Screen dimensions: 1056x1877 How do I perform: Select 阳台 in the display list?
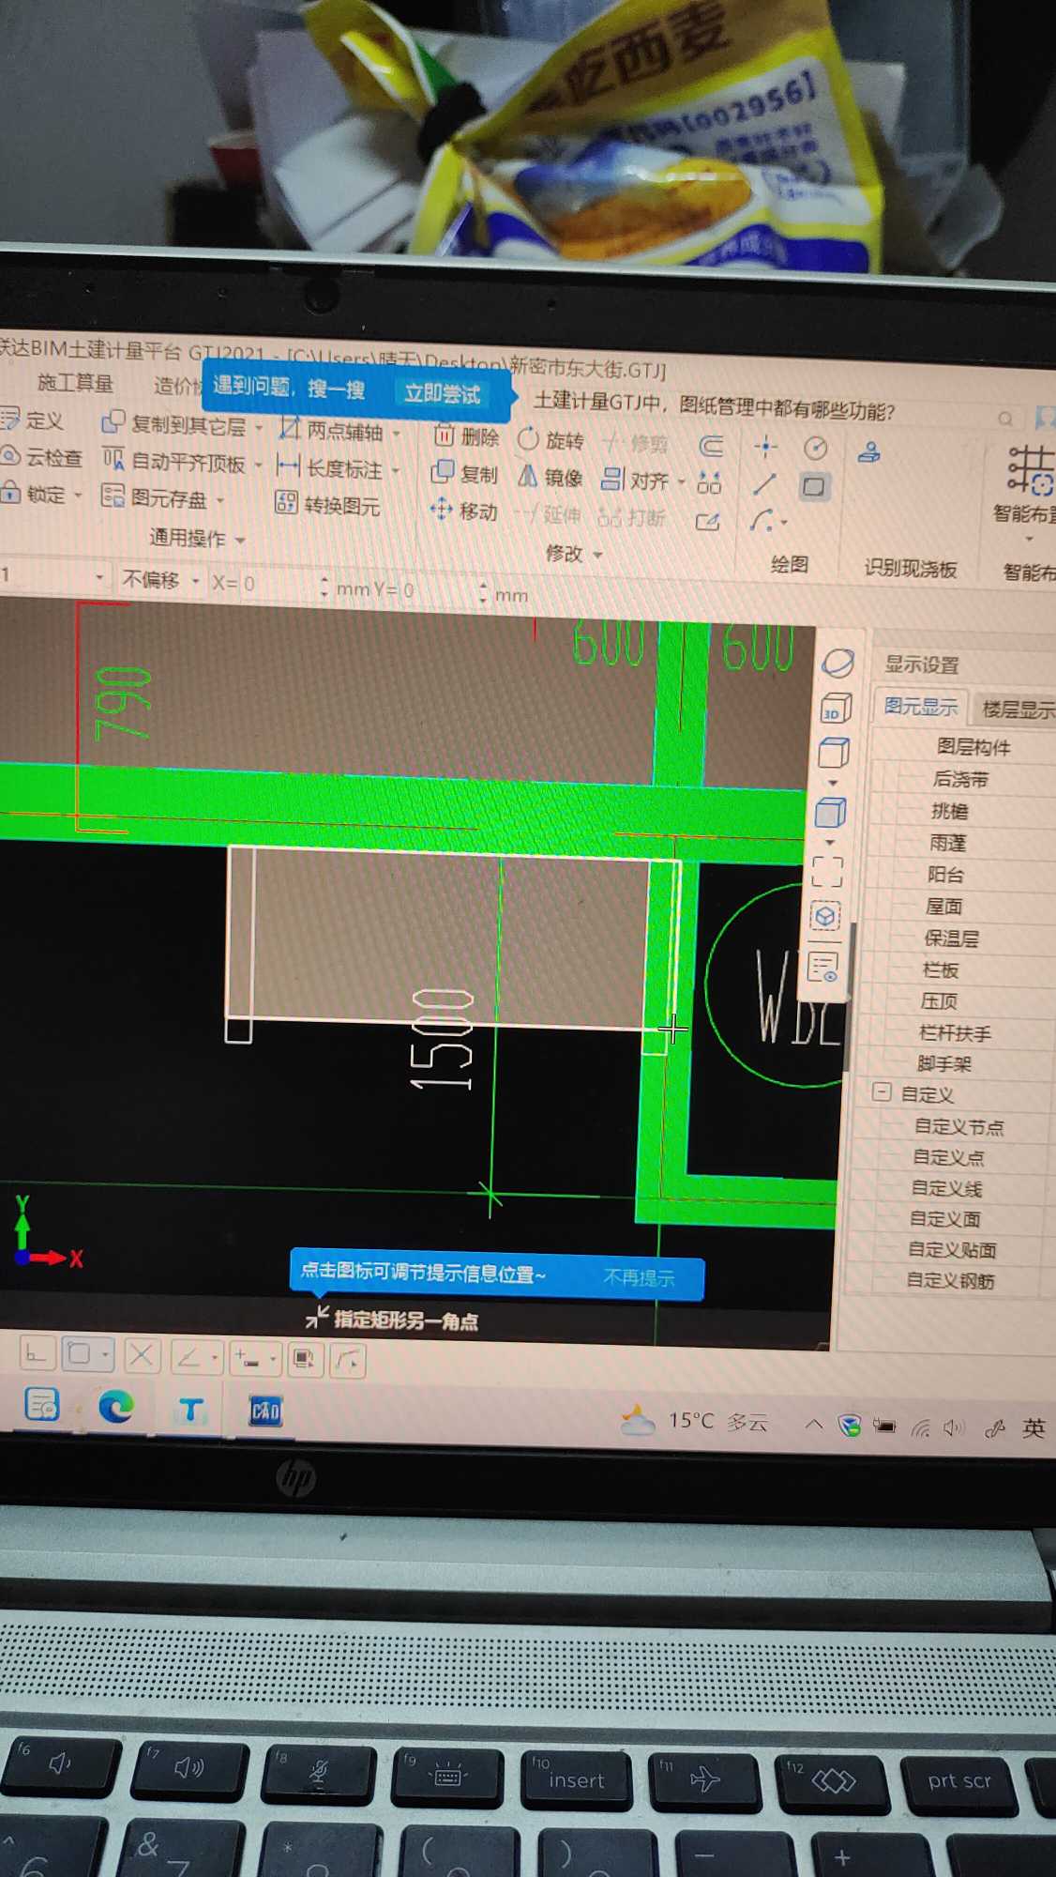(x=945, y=875)
